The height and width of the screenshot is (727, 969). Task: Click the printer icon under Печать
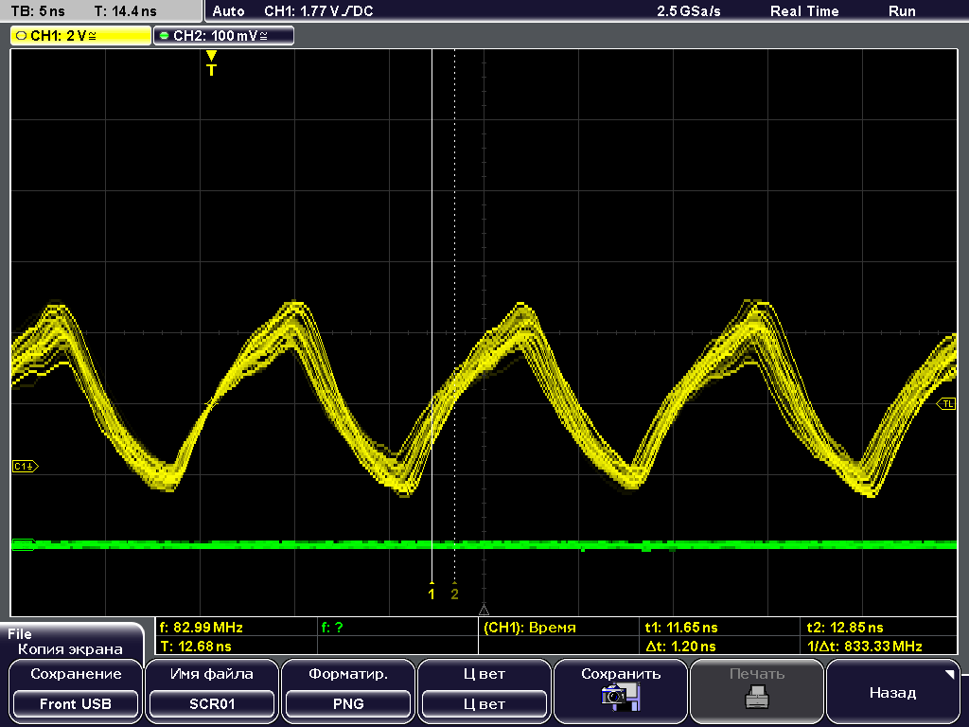756,699
